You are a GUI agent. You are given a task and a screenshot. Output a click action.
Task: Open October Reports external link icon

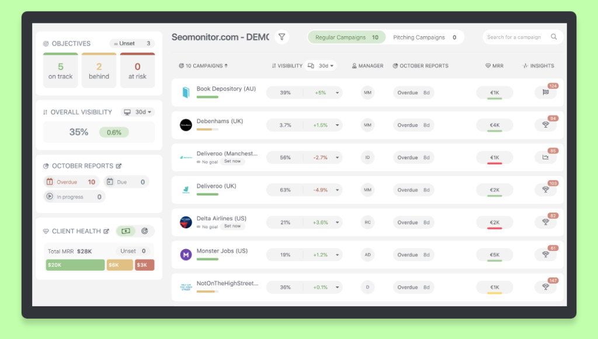(119, 166)
